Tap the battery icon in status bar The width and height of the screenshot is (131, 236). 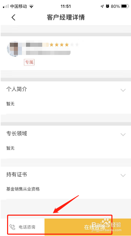pos(125,6)
